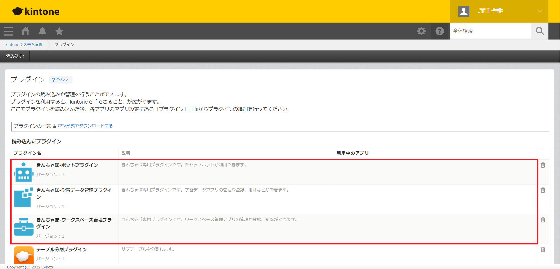Screen dimensions: 560x269
Task: Open the notifications bell
Action: point(42,31)
